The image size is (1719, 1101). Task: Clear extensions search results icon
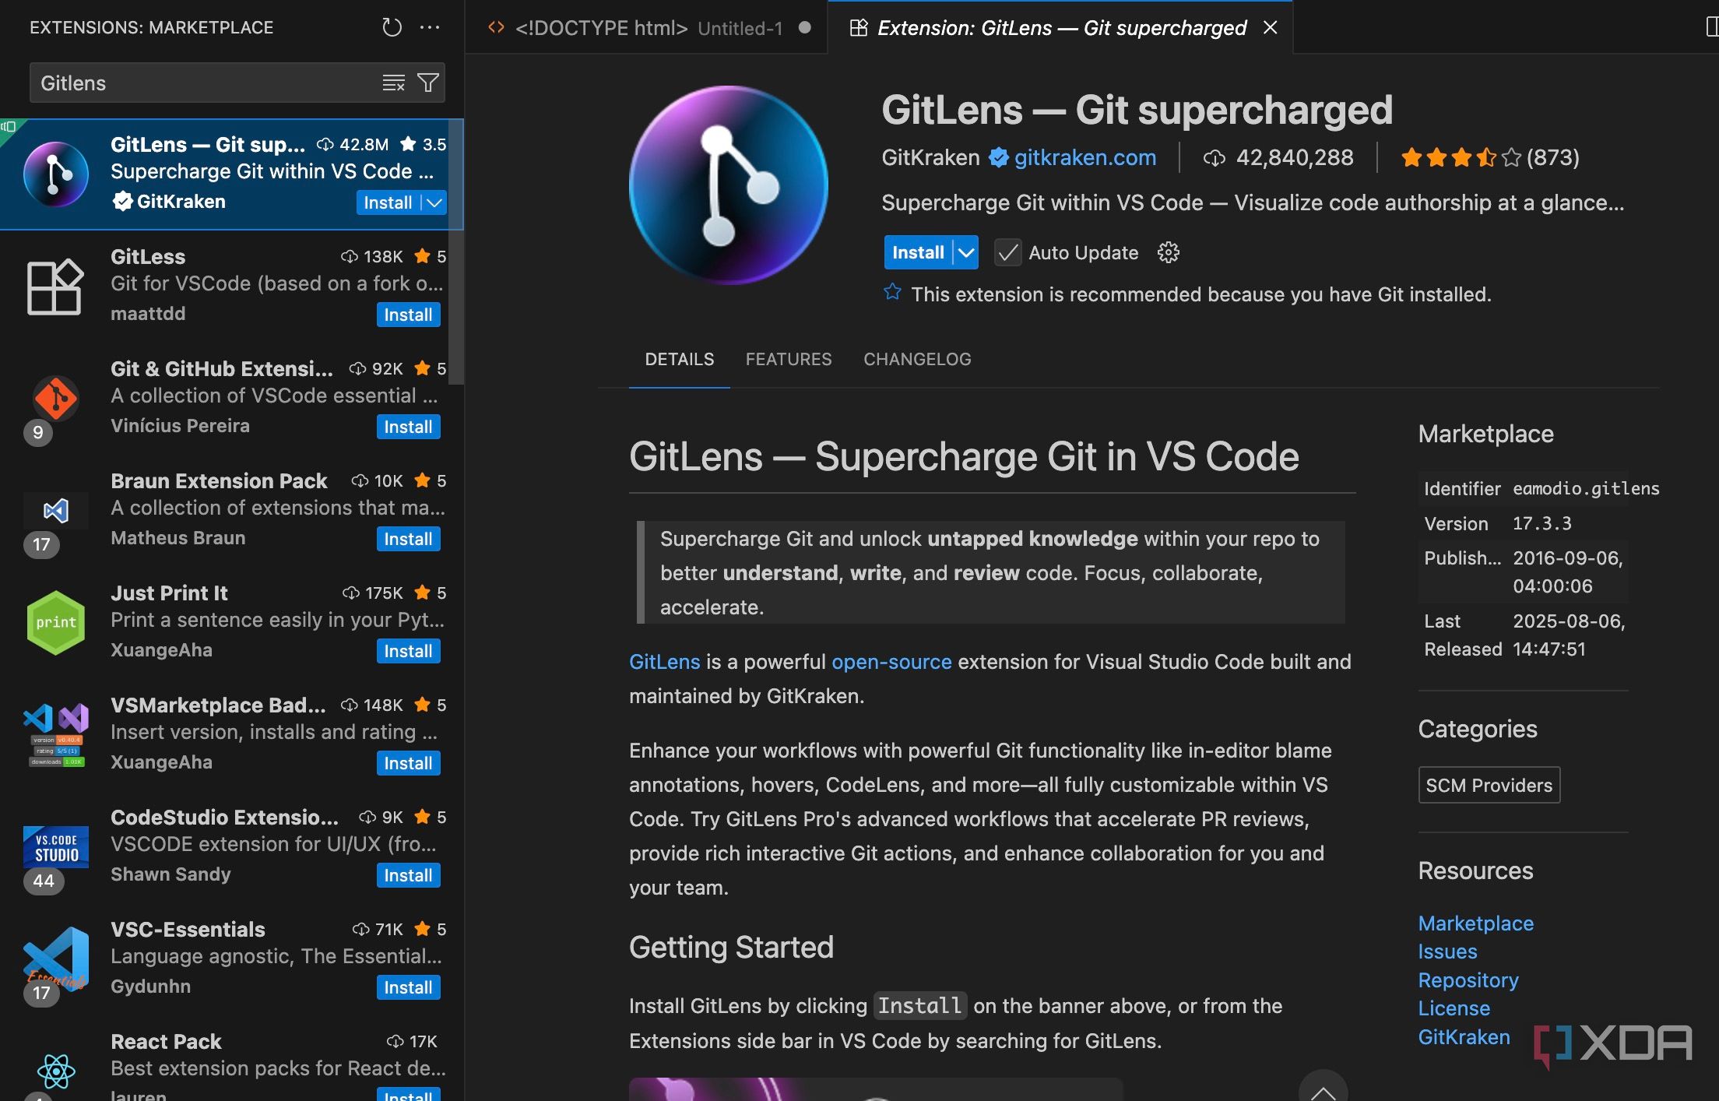(393, 83)
